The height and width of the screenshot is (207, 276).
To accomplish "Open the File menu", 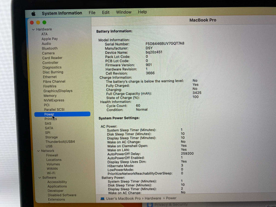I will click(x=92, y=13).
